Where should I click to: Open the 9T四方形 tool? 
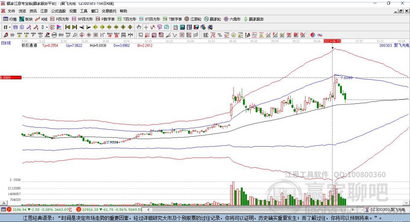tap(150, 19)
